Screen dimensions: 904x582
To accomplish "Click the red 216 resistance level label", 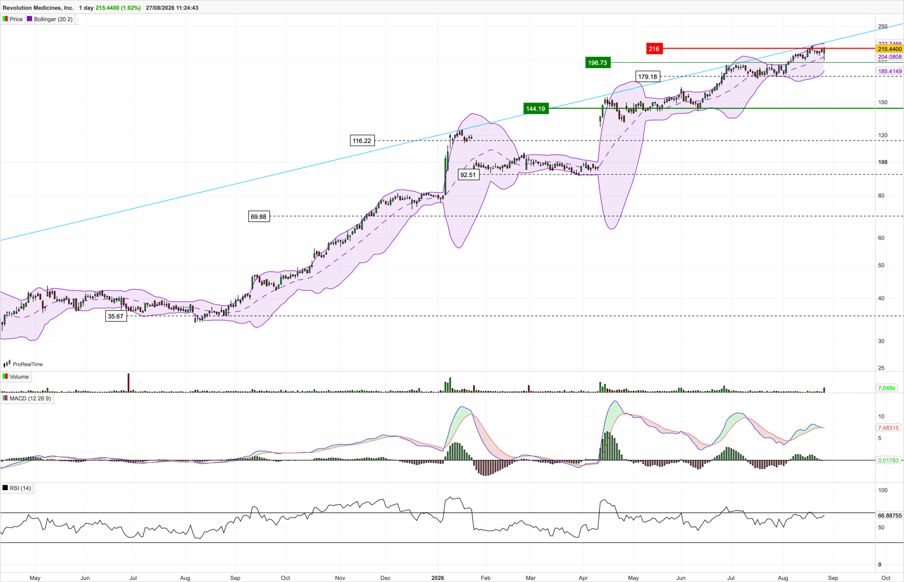I will click(654, 49).
